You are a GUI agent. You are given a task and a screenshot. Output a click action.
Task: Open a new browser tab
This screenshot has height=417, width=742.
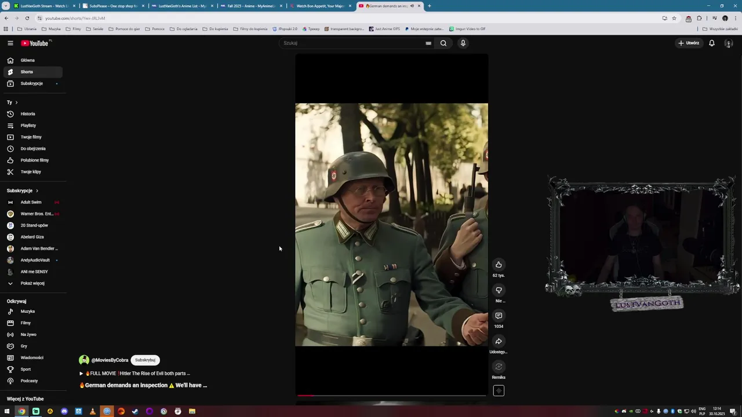430,6
